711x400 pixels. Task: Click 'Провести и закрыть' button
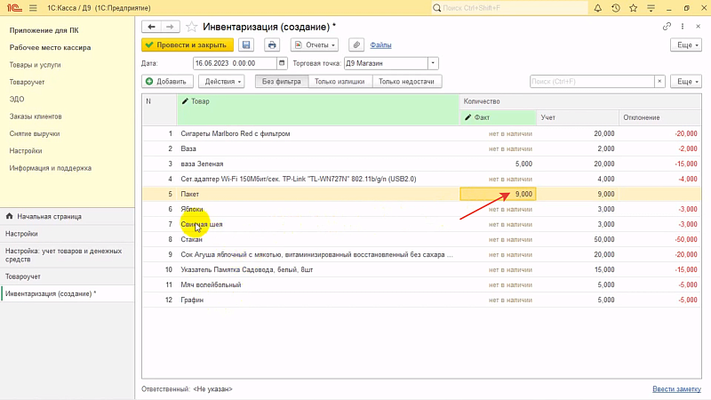(187, 44)
